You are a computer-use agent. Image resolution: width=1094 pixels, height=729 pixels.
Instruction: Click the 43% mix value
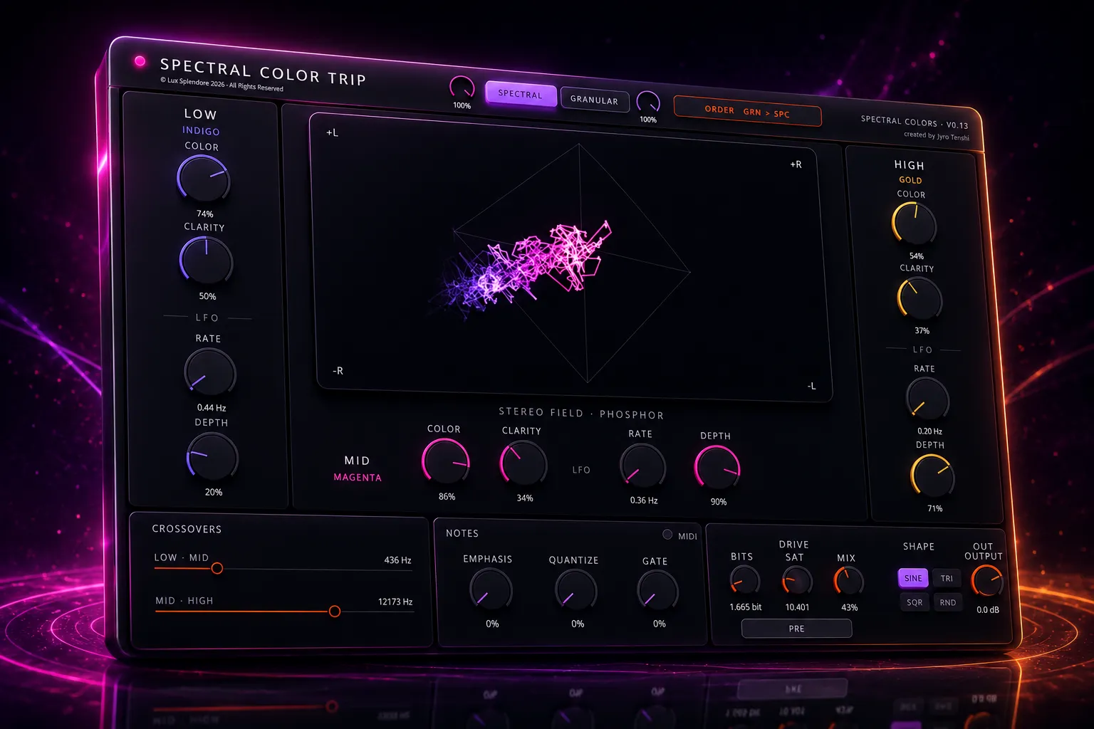coord(850,607)
